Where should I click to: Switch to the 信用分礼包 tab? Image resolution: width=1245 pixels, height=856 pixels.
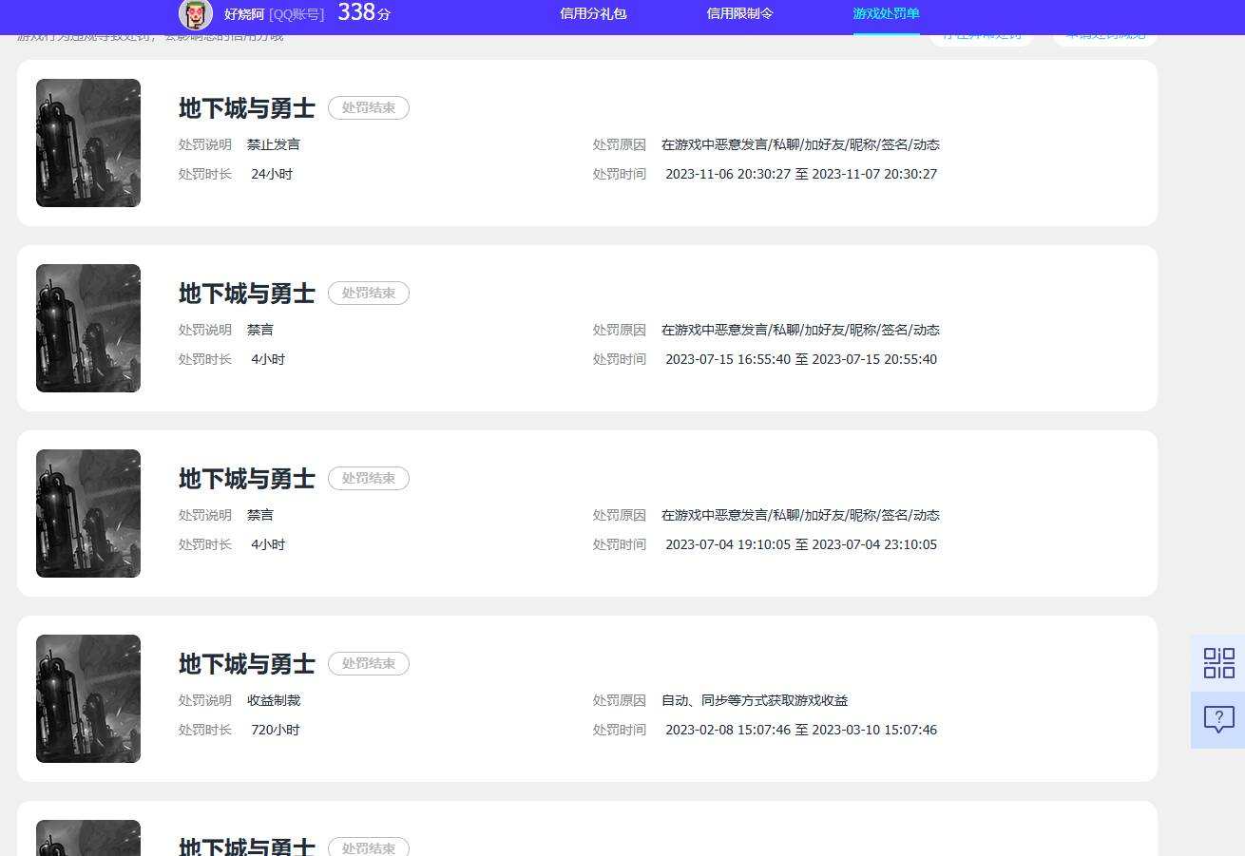(593, 14)
